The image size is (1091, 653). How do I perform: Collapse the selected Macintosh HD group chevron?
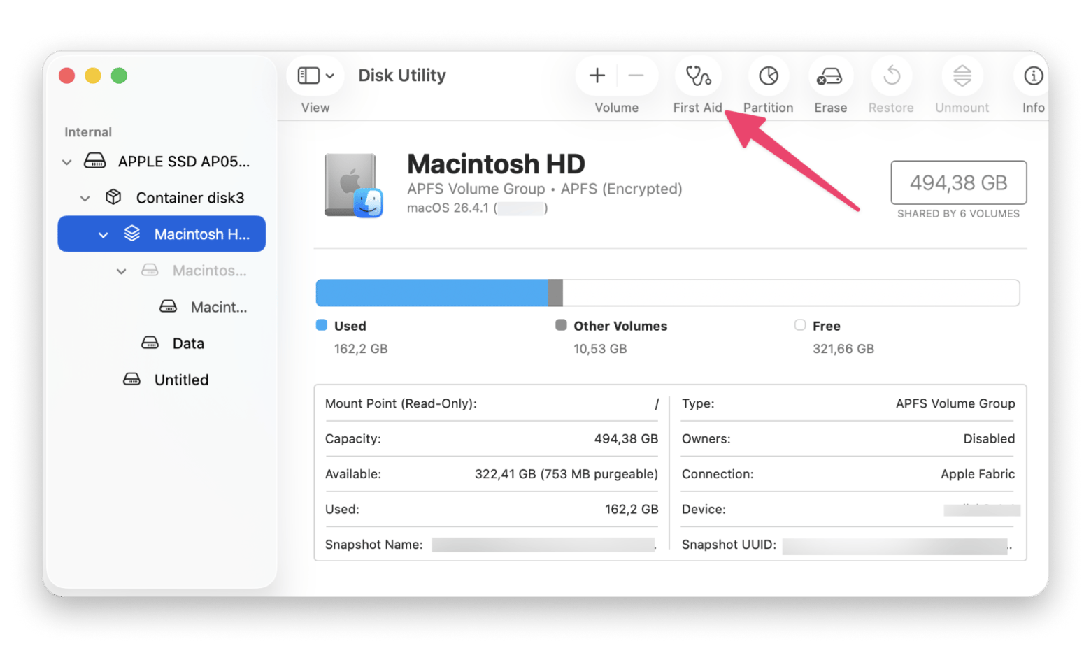(x=103, y=235)
